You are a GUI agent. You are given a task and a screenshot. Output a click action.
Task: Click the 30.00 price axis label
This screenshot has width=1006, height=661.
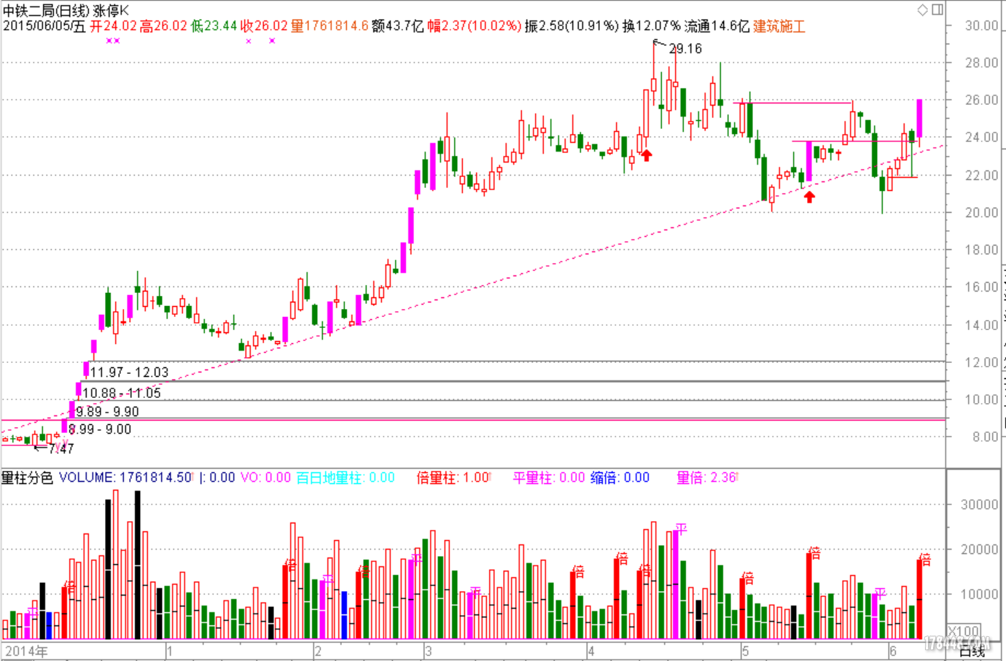981,26
